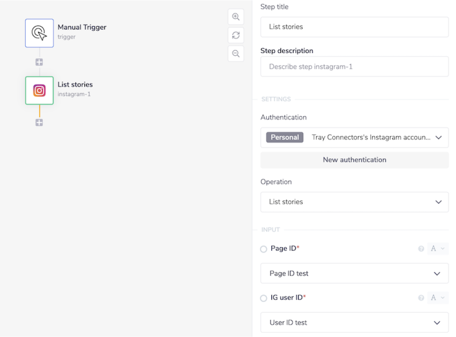Add step between trigger and Instagram
456x337 pixels.
39,62
